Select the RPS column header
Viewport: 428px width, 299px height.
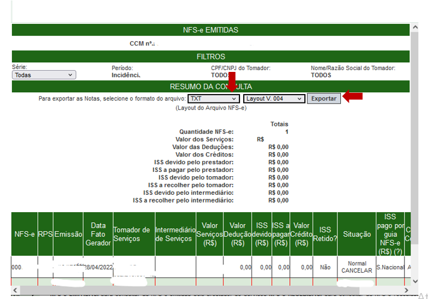(x=45, y=234)
